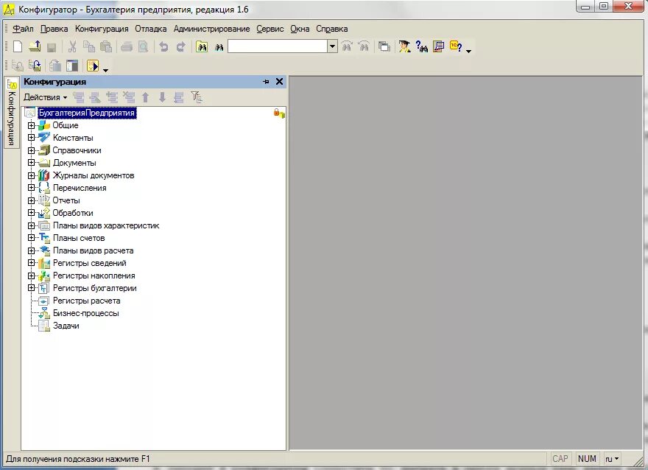Open the Правка menu
The image size is (648, 470).
[54, 29]
